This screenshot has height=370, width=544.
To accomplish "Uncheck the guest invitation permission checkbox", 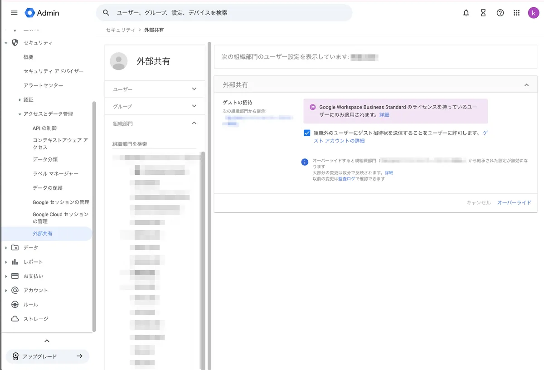I will [307, 133].
